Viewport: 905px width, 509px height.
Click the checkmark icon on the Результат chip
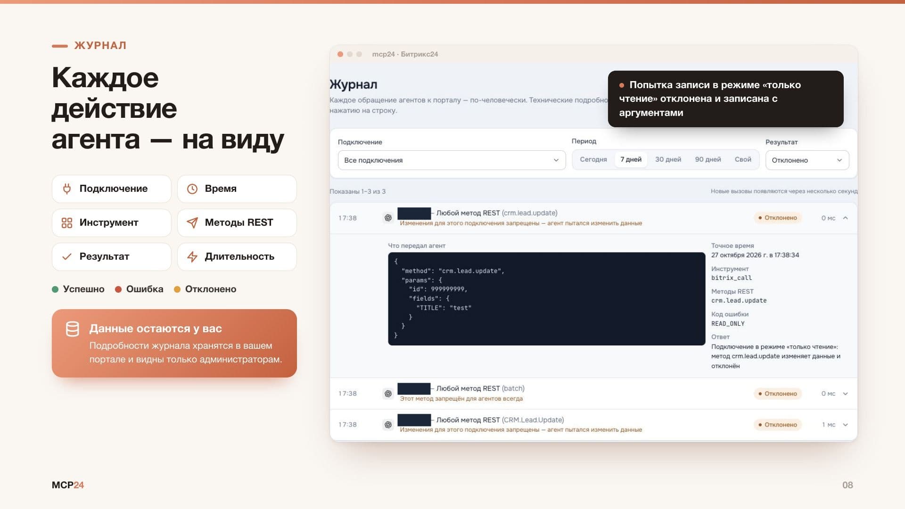67,257
